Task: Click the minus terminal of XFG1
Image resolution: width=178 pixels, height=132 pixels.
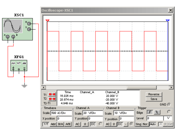Action: 25,69
